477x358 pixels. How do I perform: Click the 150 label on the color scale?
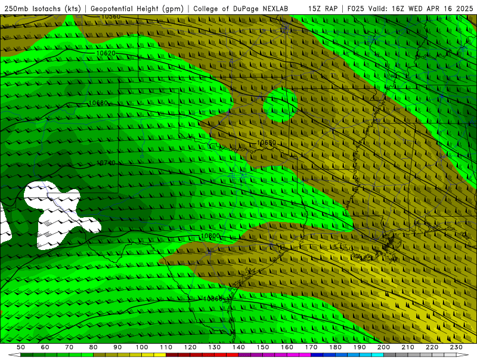click(x=263, y=347)
